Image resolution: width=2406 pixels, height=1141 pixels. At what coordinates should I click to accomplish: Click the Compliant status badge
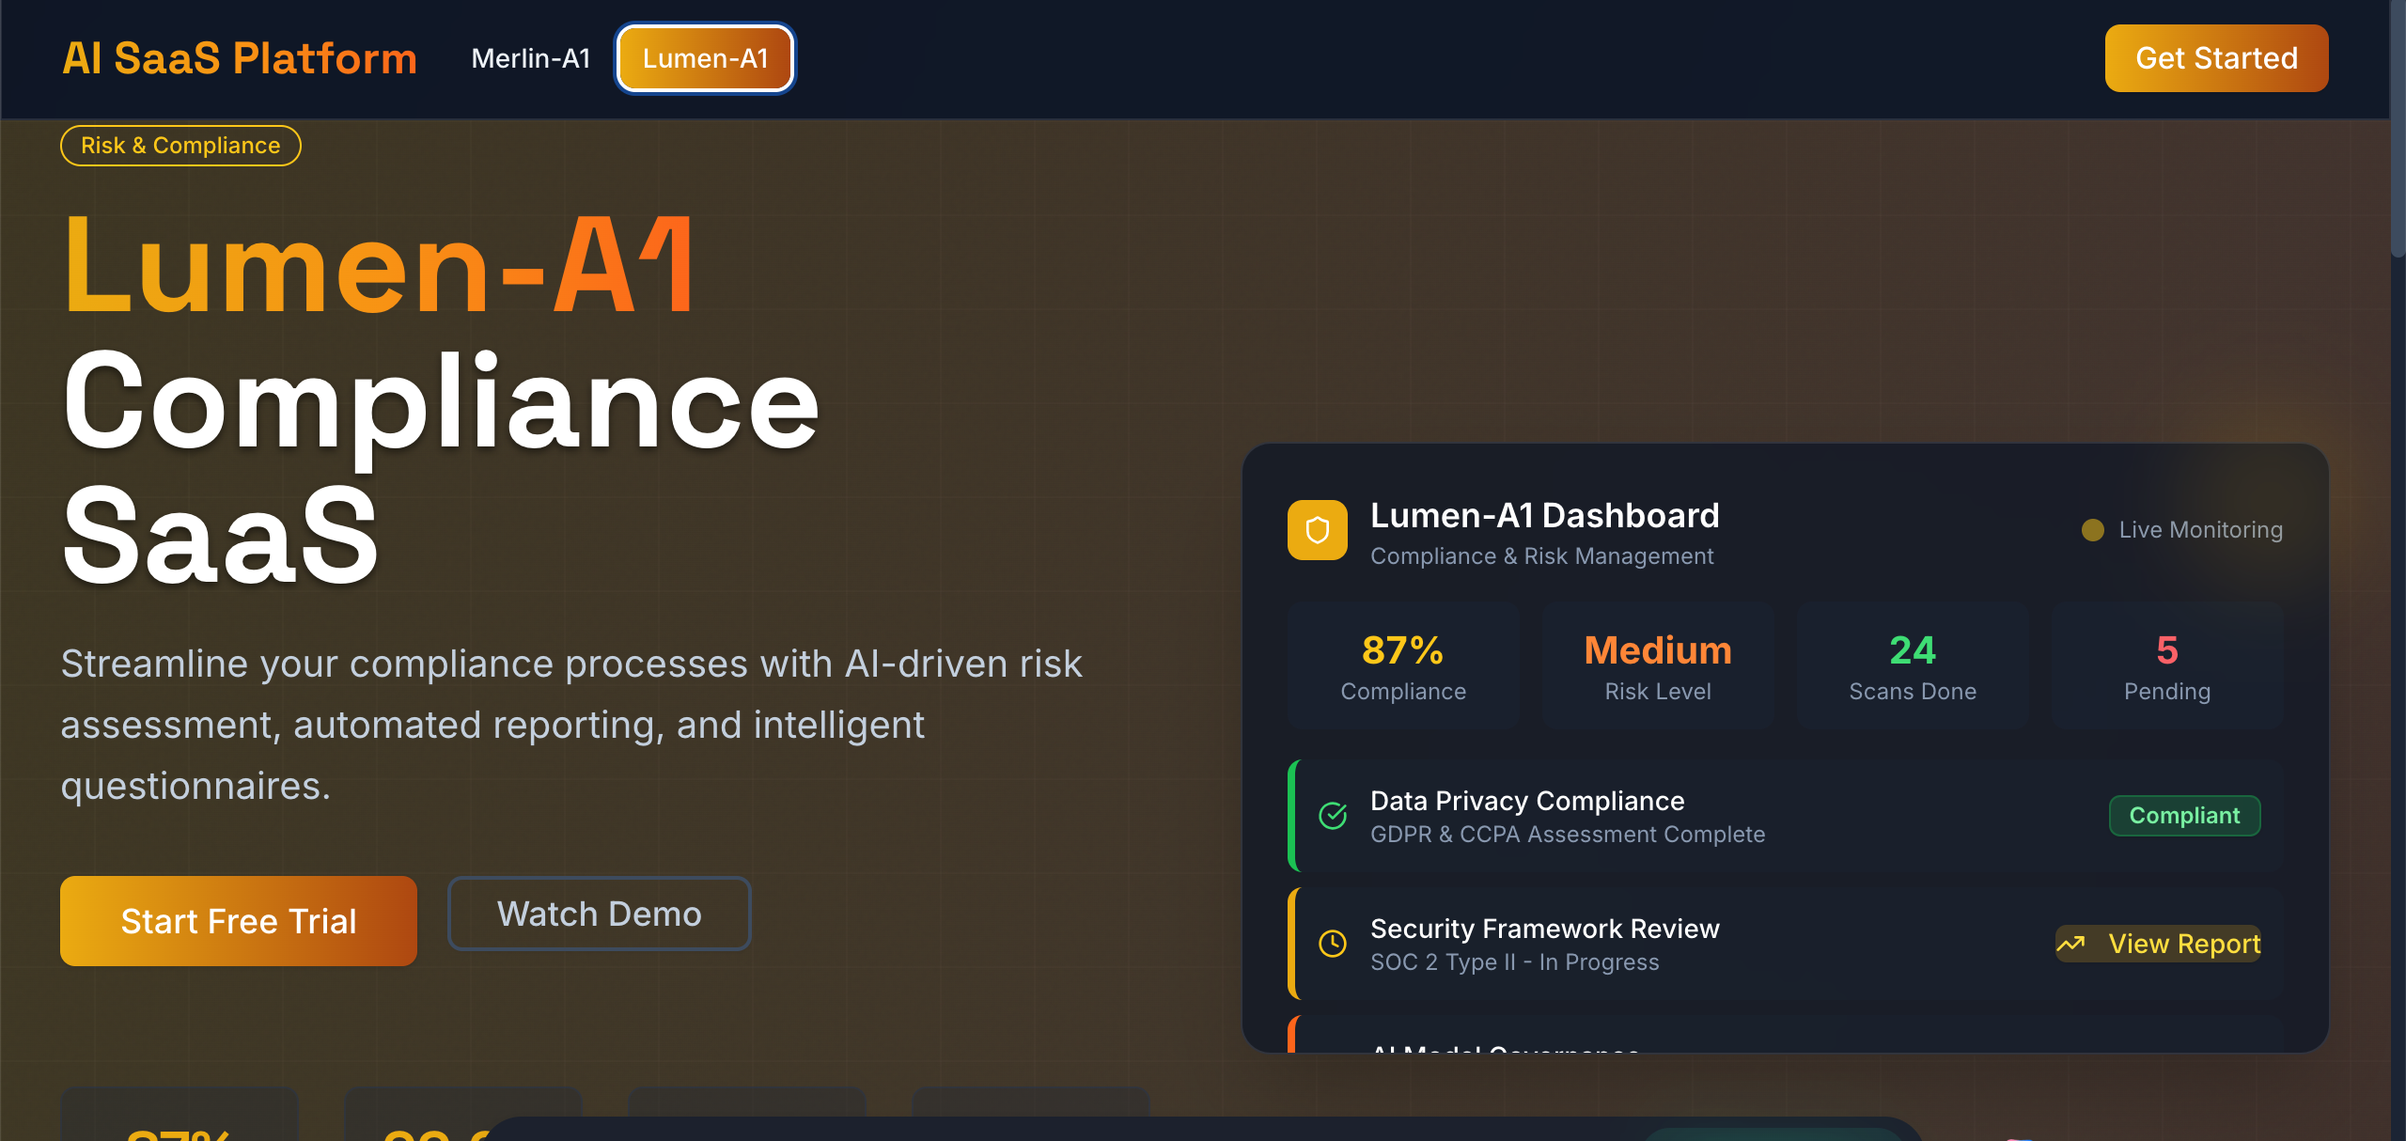pyautogui.click(x=2183, y=816)
